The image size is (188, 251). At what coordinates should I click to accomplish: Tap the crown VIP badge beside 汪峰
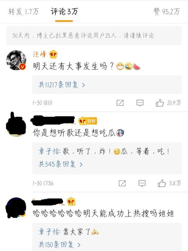(53, 54)
